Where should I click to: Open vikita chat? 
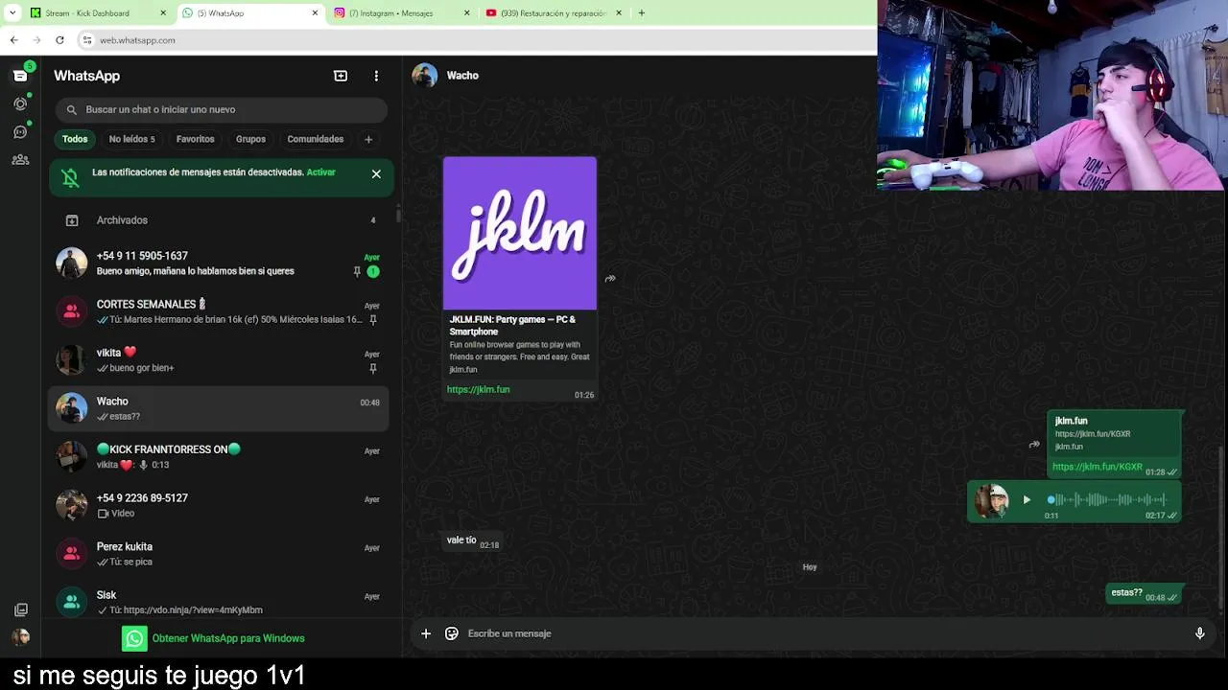(219, 360)
